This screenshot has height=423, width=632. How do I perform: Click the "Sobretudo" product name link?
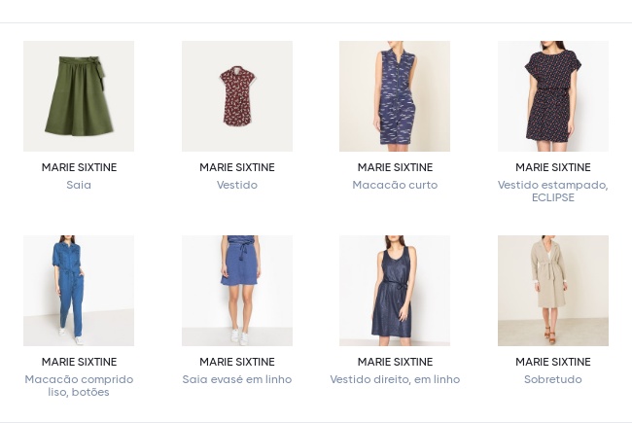click(x=553, y=379)
